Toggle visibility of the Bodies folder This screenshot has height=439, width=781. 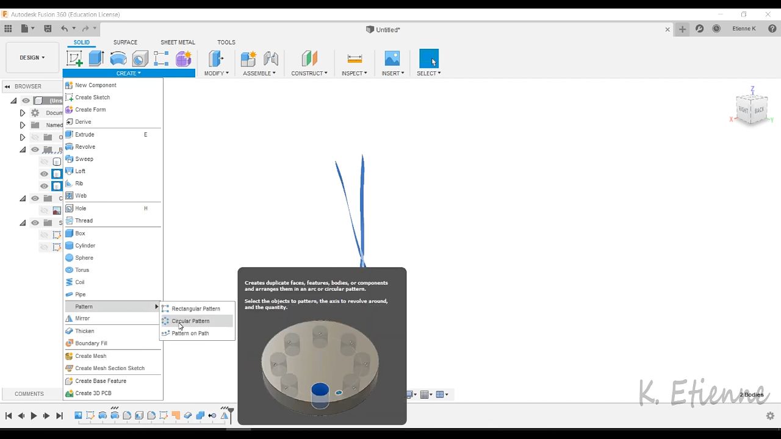tap(35, 149)
